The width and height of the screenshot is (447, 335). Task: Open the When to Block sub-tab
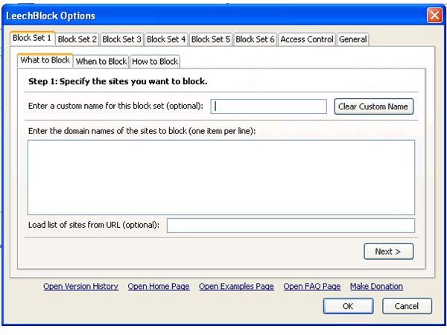(x=101, y=61)
